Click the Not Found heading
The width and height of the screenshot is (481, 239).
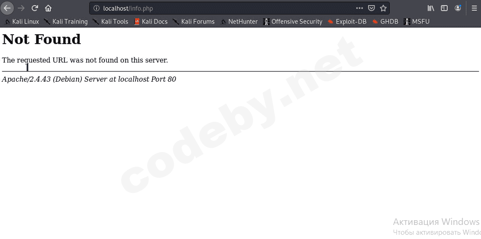click(41, 39)
